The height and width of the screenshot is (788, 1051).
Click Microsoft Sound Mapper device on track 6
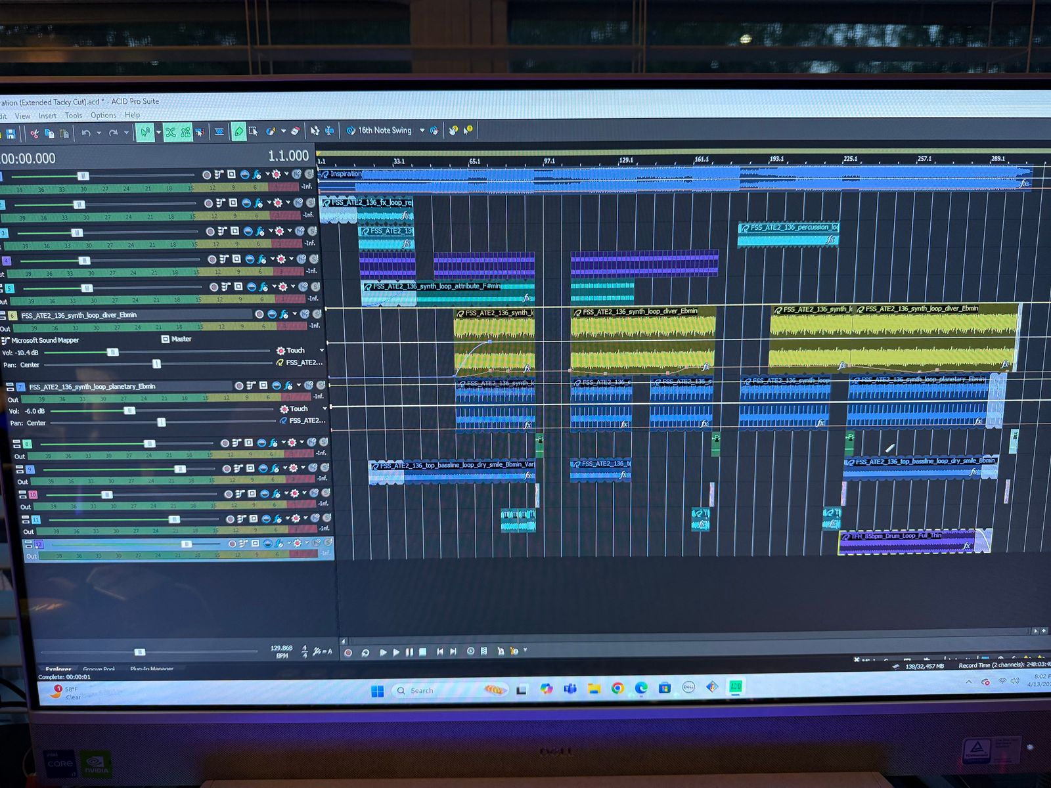click(45, 340)
